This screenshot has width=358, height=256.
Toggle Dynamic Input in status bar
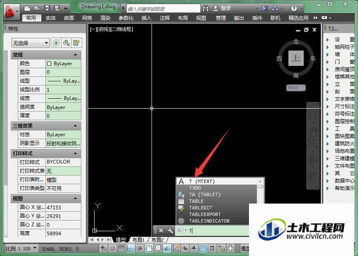[x=185, y=248]
